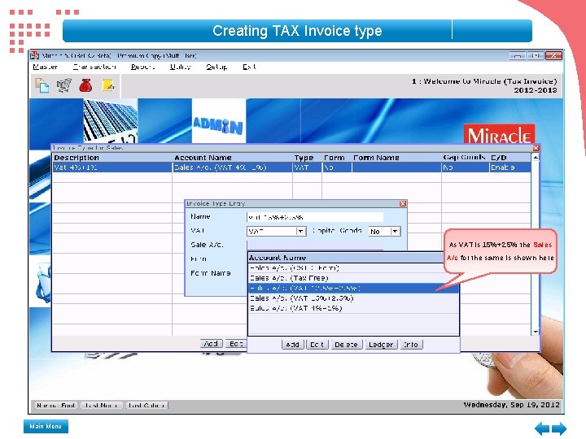Click the Miracle red logo
The height and width of the screenshot is (439, 586).
pyautogui.click(x=499, y=133)
